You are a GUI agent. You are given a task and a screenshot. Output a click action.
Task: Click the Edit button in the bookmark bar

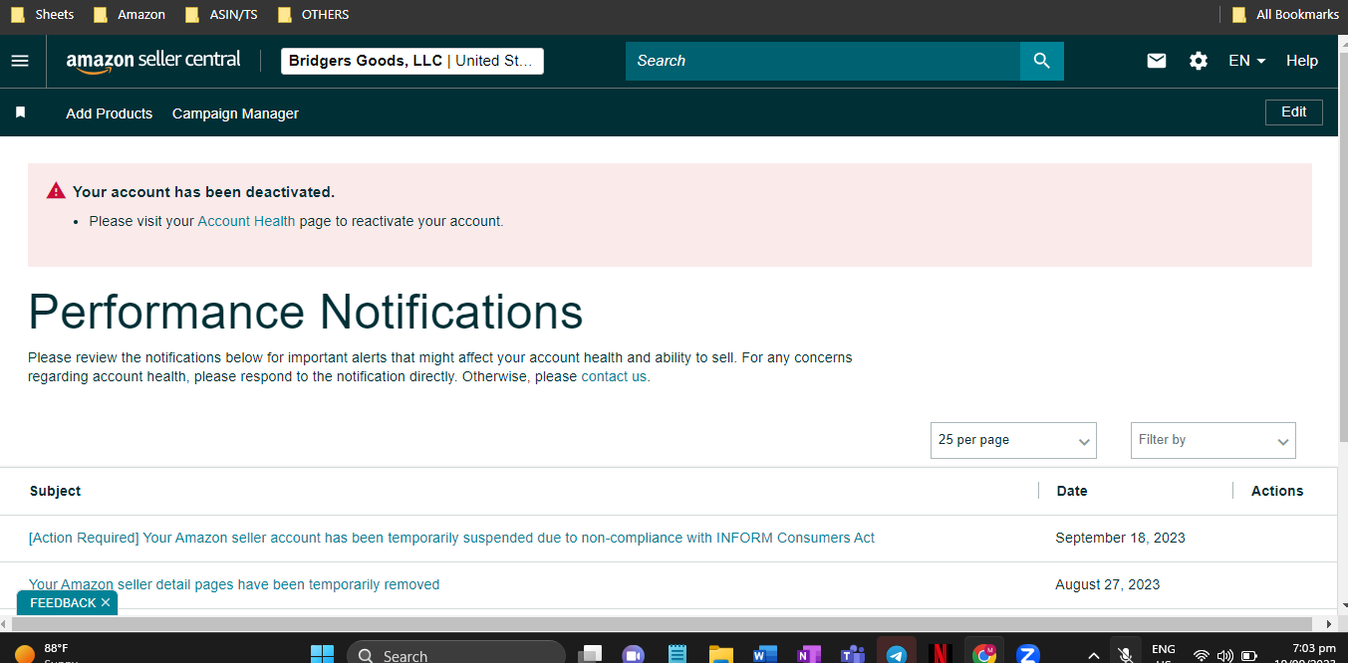tap(1294, 112)
